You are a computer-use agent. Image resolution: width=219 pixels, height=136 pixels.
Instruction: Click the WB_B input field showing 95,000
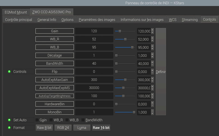pos(144,47)
